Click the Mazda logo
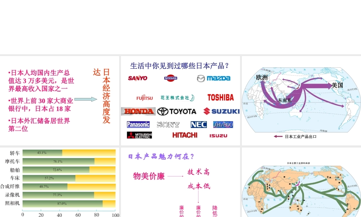This screenshot has width=361, height=217. 214,78
